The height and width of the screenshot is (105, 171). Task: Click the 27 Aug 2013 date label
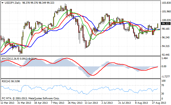(159, 103)
